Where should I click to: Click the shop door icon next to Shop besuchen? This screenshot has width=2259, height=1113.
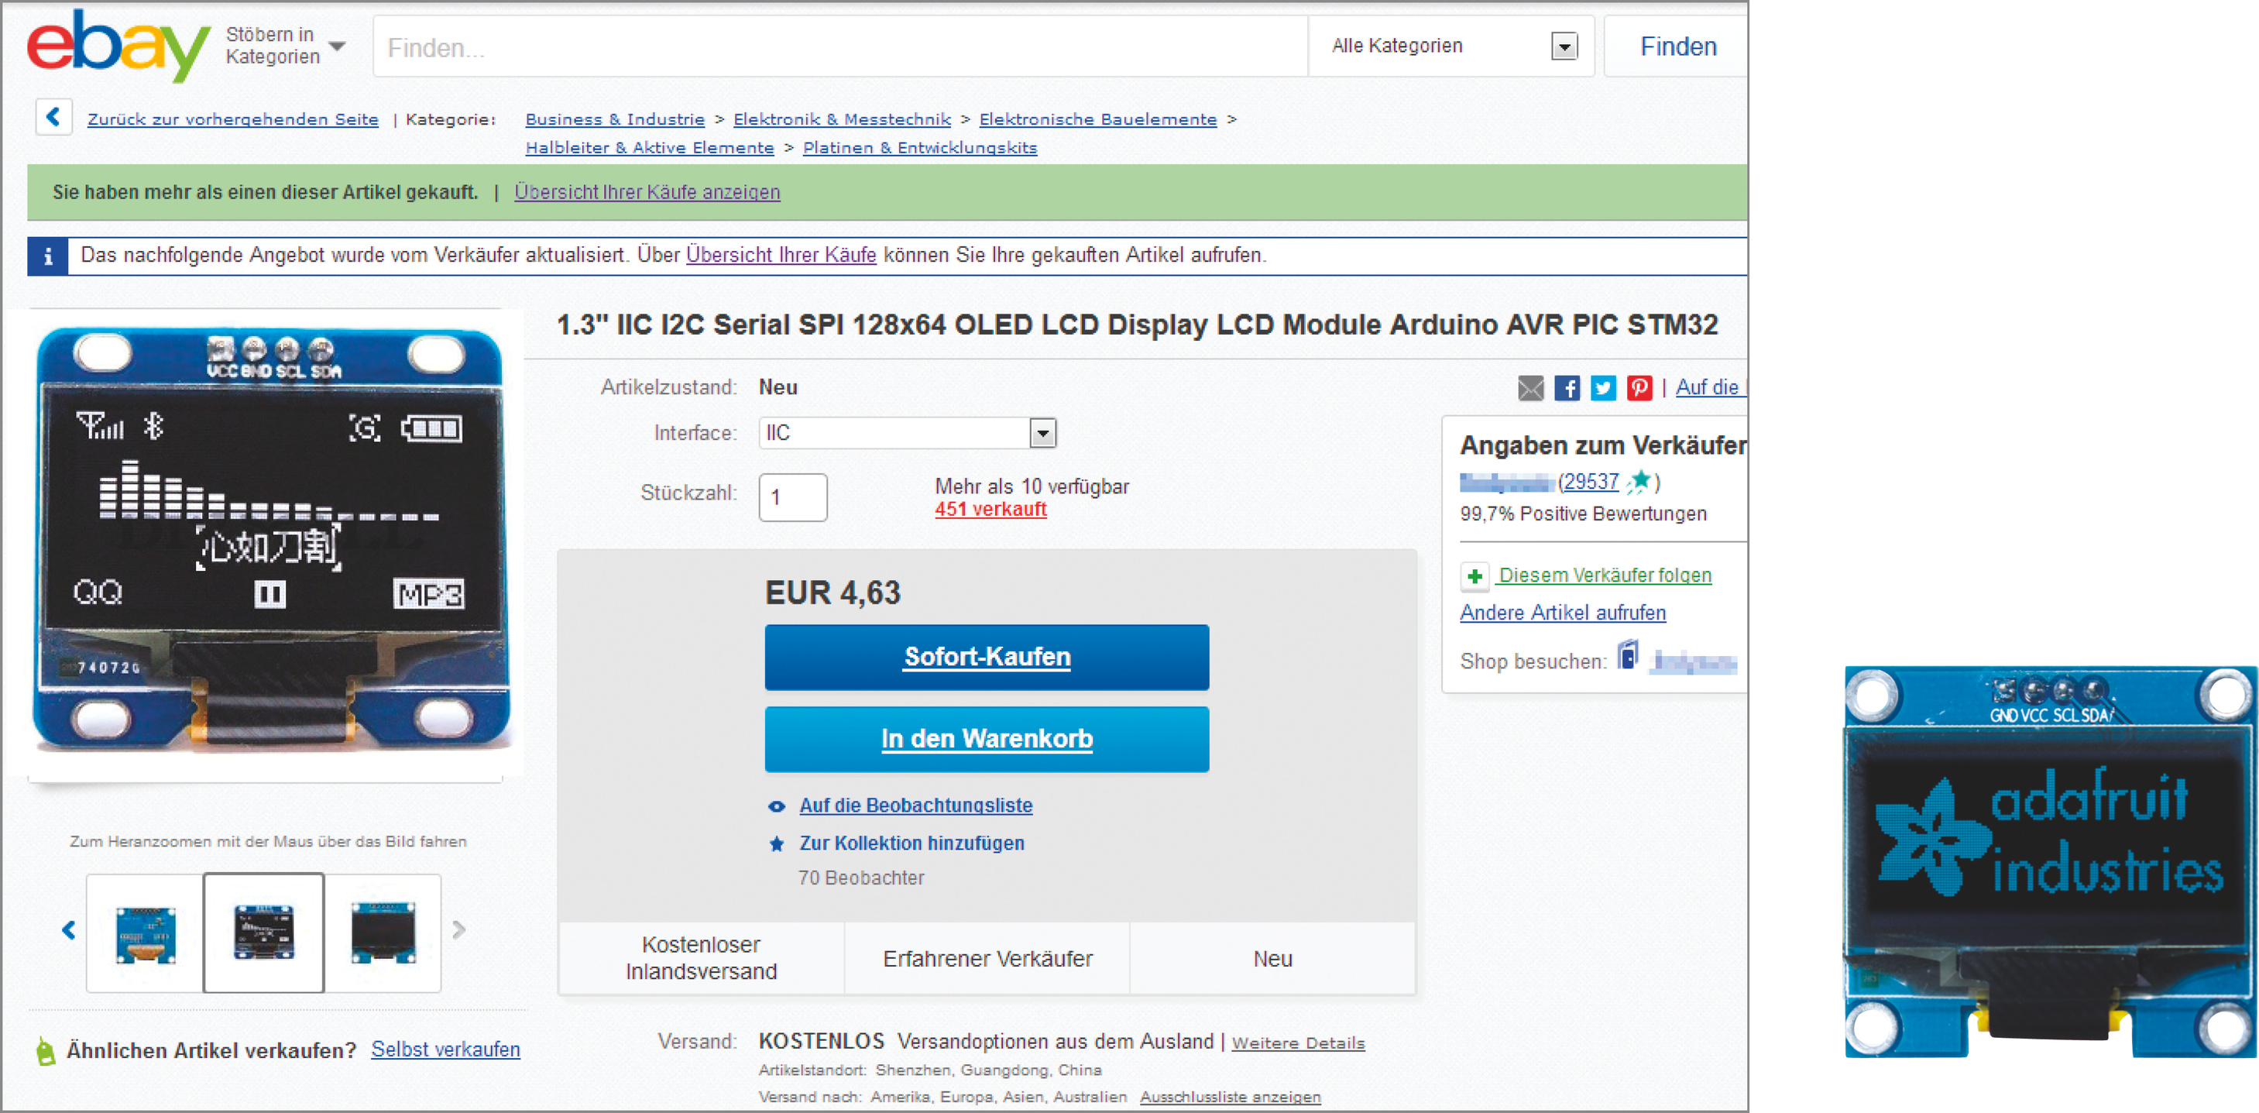click(1628, 656)
